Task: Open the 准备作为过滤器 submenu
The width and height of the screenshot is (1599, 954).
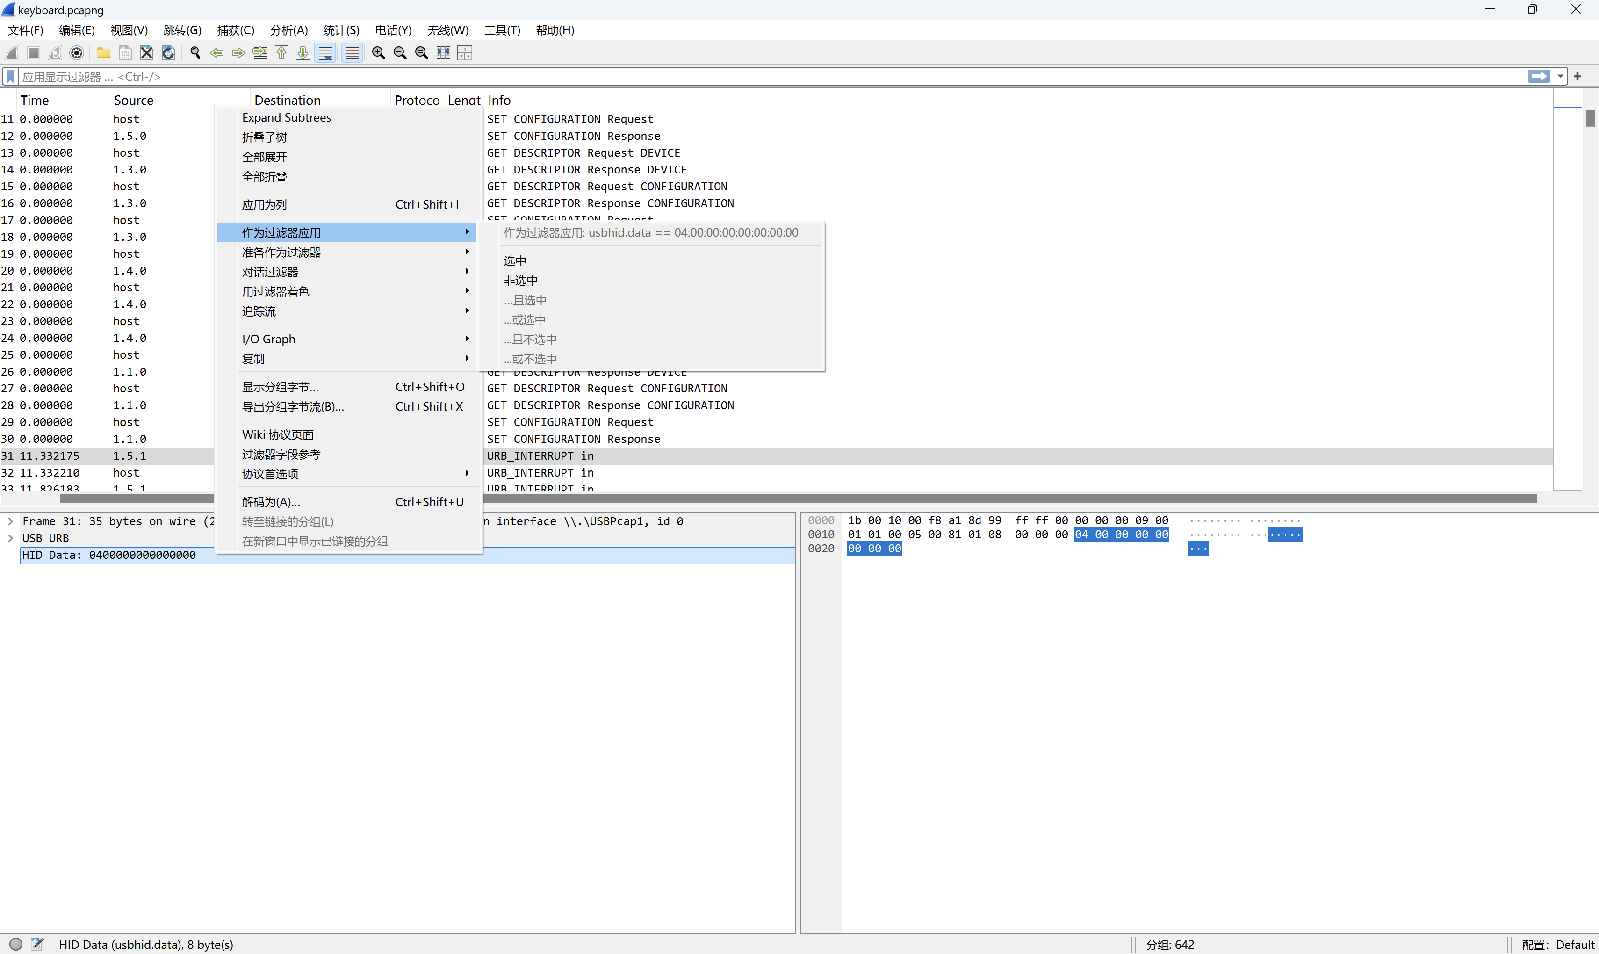Action: 281,252
